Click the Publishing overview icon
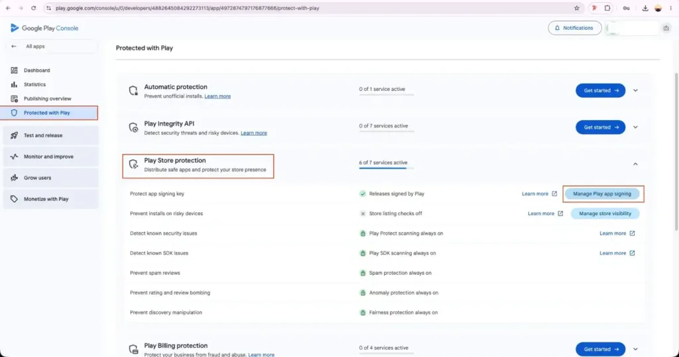This screenshot has height=357, width=679. click(x=15, y=99)
